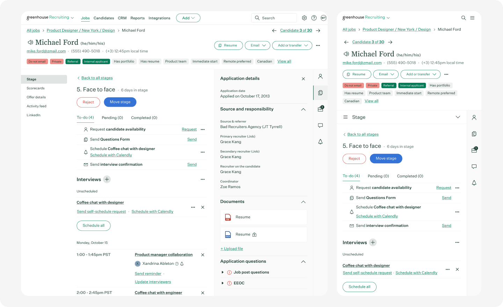Select the application details documents icon

click(320, 92)
